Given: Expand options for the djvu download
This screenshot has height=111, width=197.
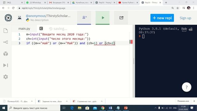Looking at the screenshot, I should click(32, 101).
